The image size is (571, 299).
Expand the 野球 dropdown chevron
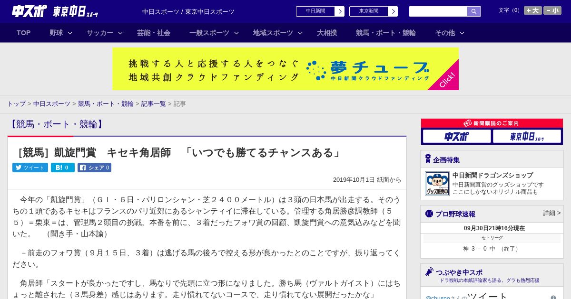(x=70, y=33)
